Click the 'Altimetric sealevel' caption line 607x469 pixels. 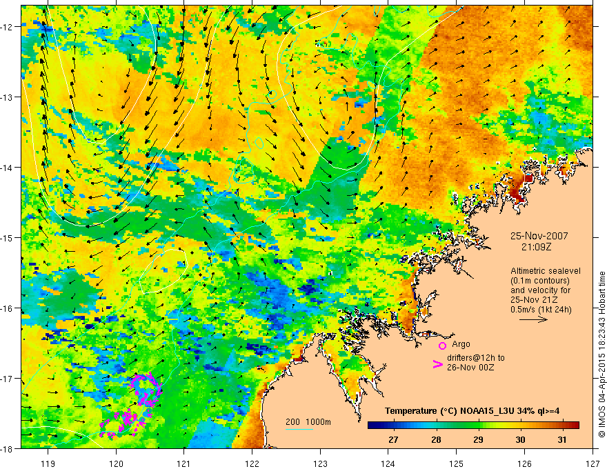(x=545, y=271)
